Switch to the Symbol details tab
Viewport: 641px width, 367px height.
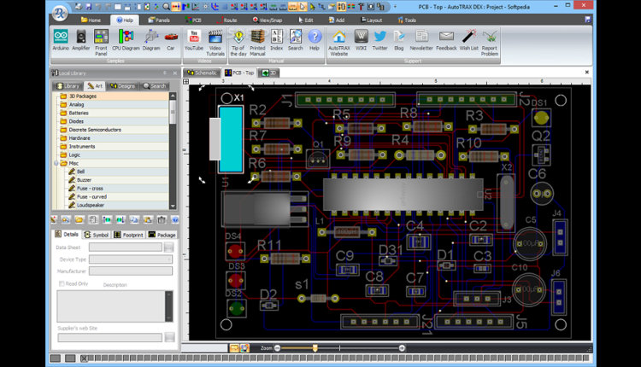pyautogui.click(x=96, y=235)
